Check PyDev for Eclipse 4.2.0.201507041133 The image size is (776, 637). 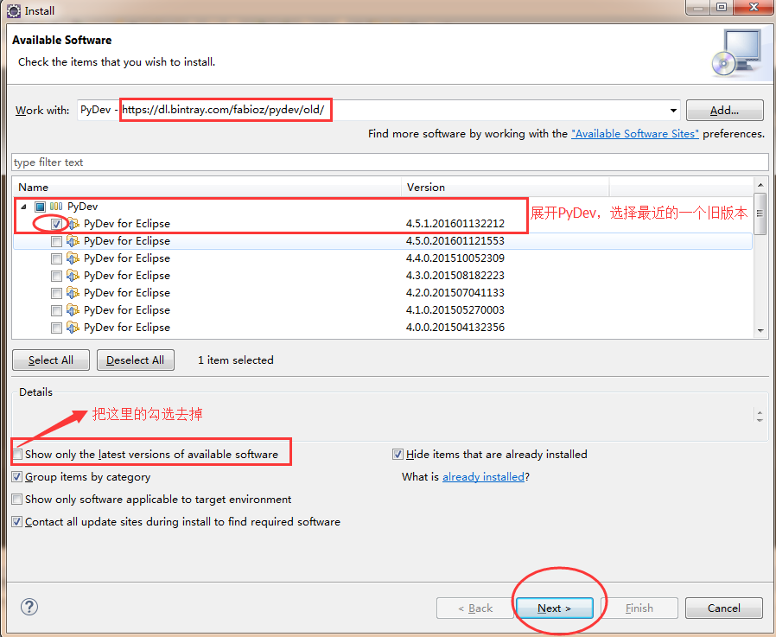(56, 294)
